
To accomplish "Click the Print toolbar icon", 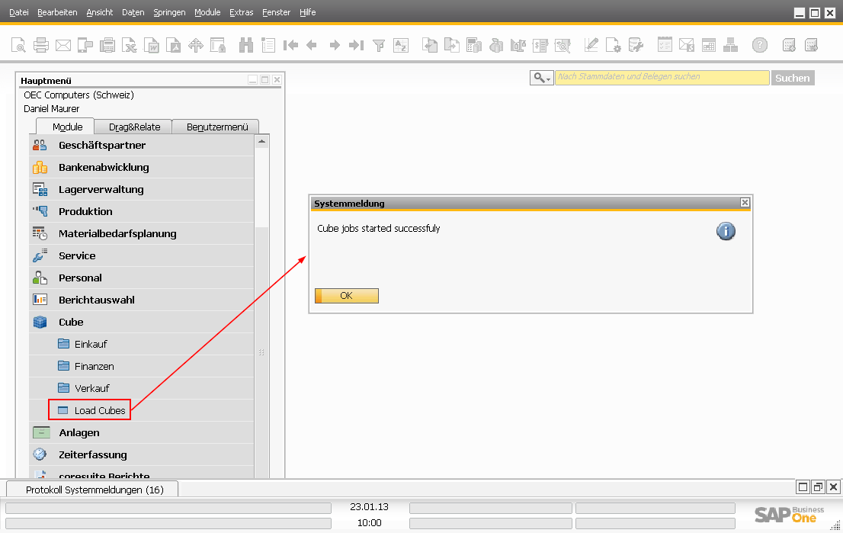I will (41, 45).
